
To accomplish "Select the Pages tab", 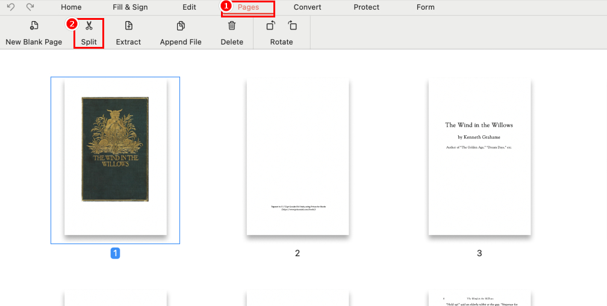I will [x=248, y=7].
